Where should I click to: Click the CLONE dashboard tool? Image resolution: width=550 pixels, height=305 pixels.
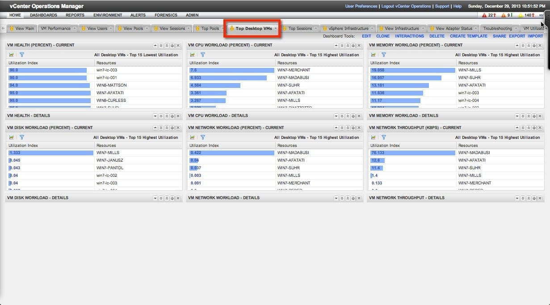click(383, 36)
